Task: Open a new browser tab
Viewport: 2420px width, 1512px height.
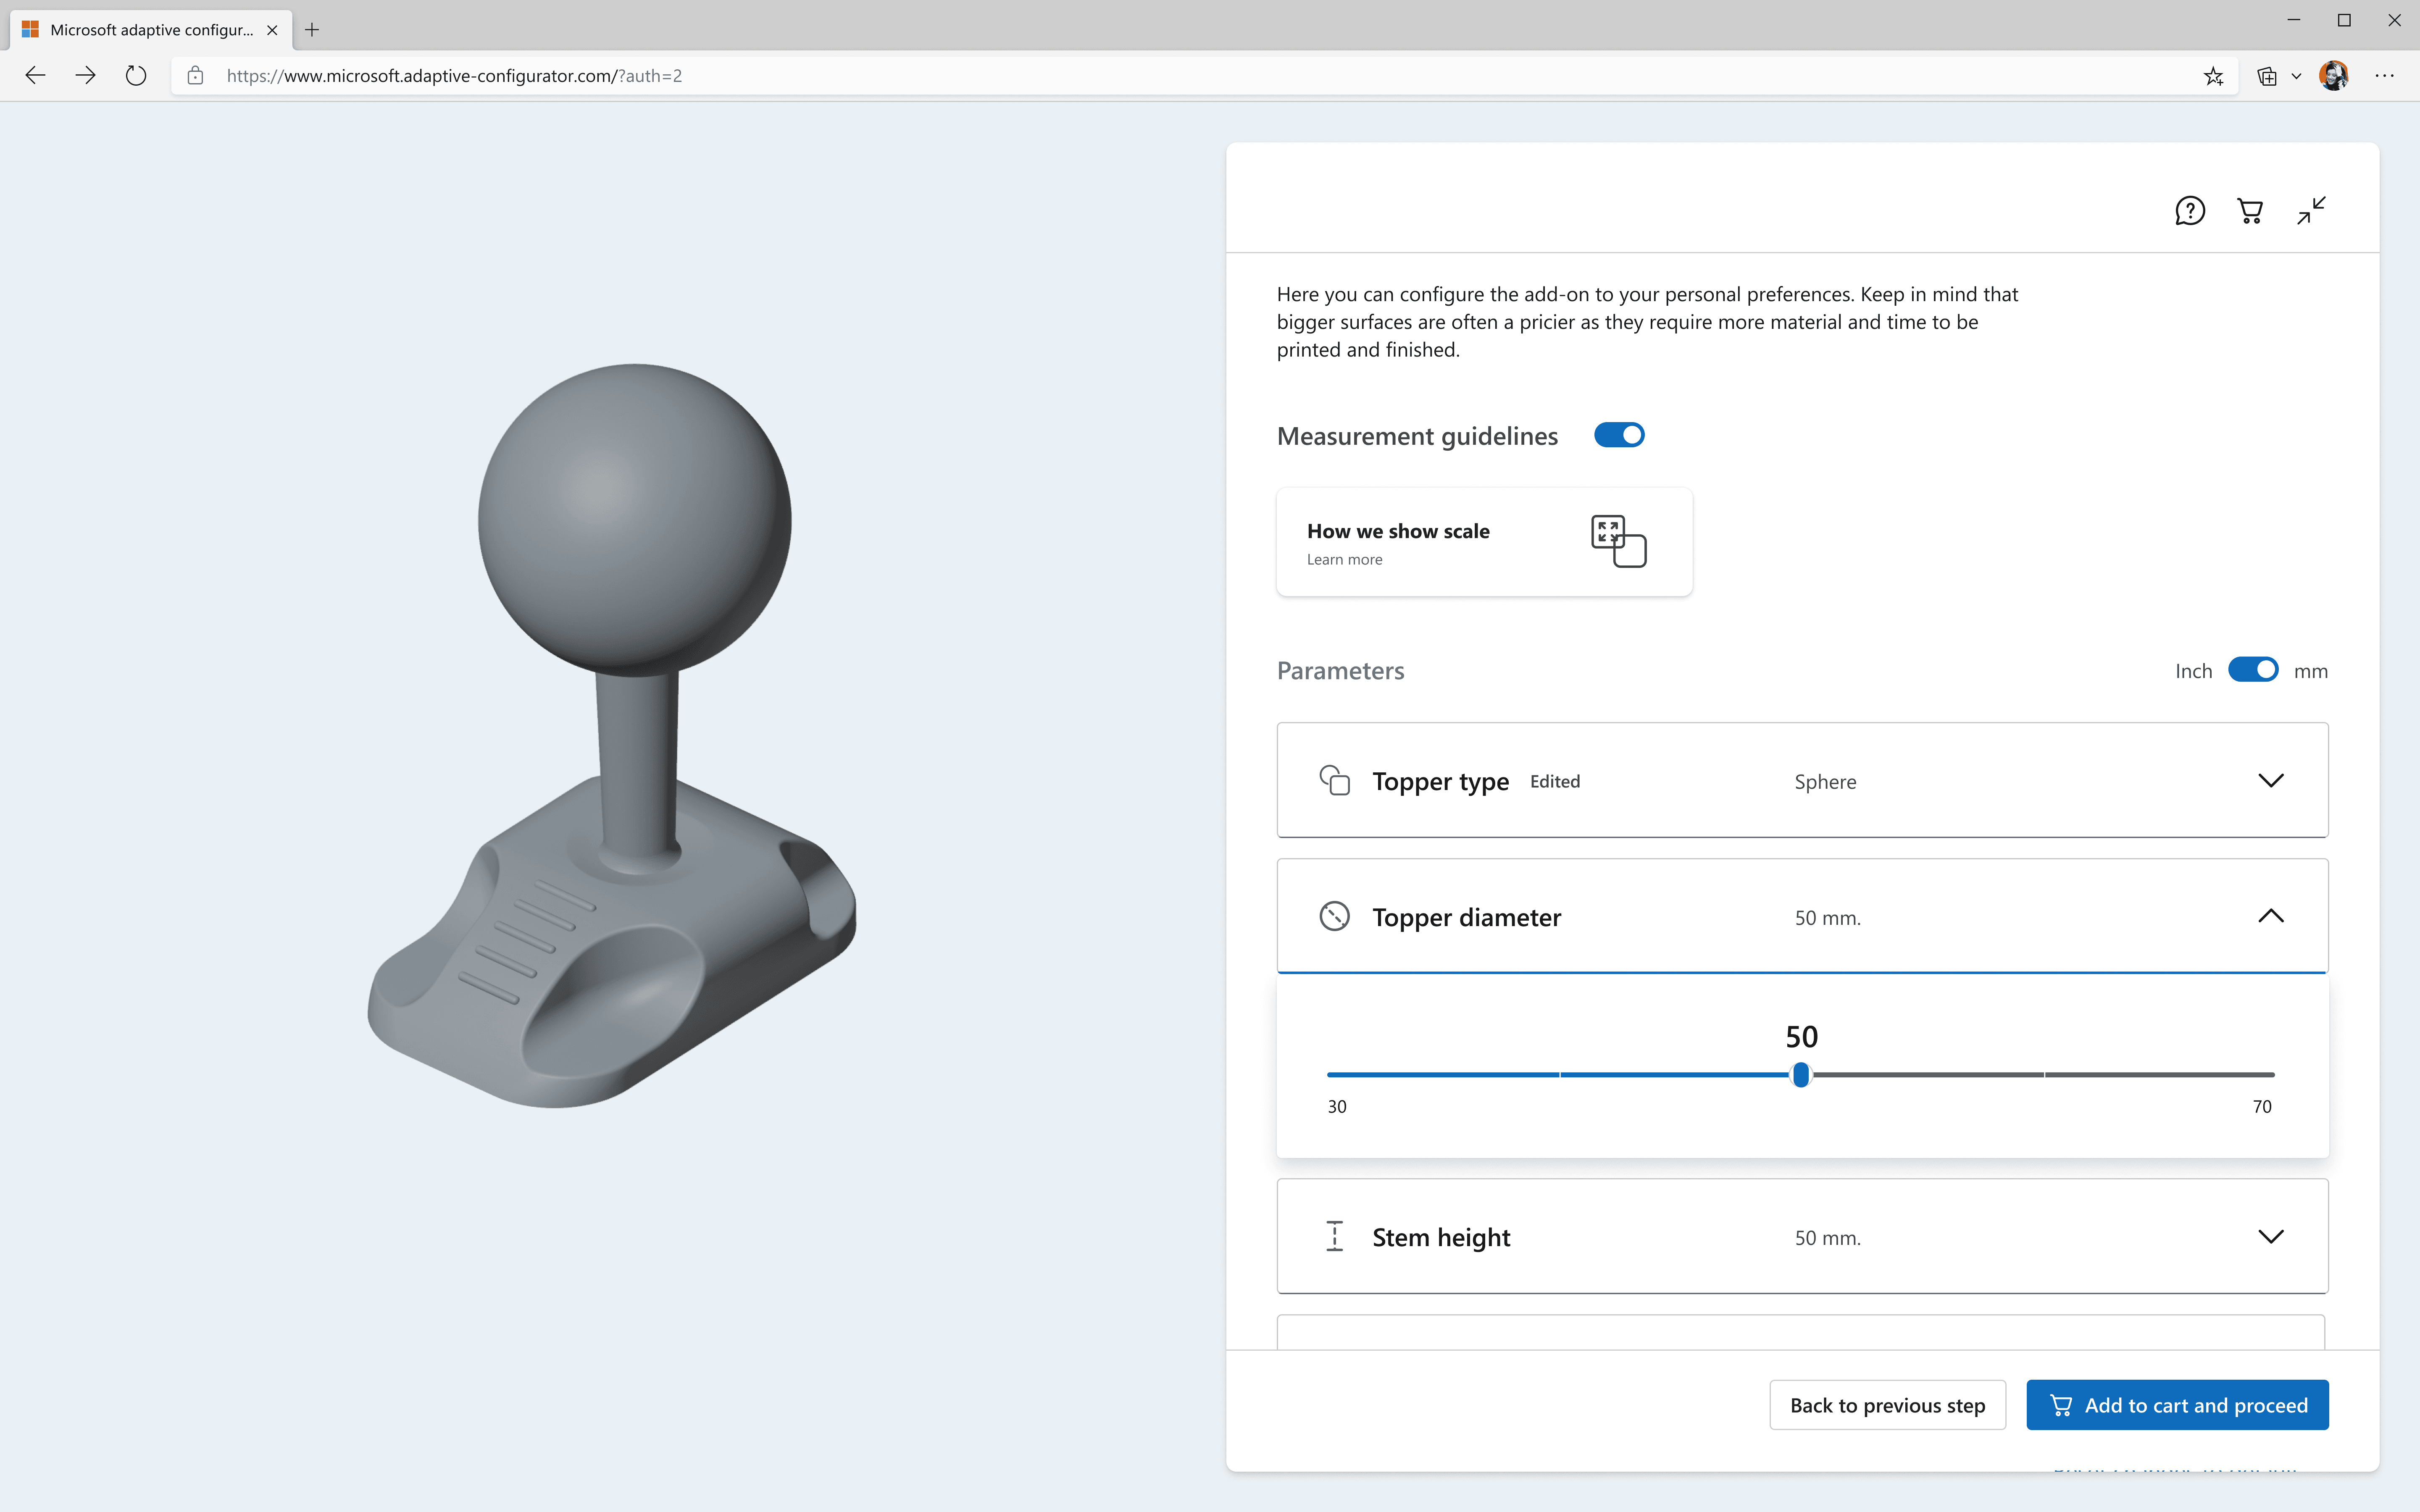Action: click(x=312, y=30)
